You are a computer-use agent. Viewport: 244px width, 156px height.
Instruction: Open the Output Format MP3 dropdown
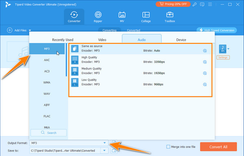pos(69,143)
